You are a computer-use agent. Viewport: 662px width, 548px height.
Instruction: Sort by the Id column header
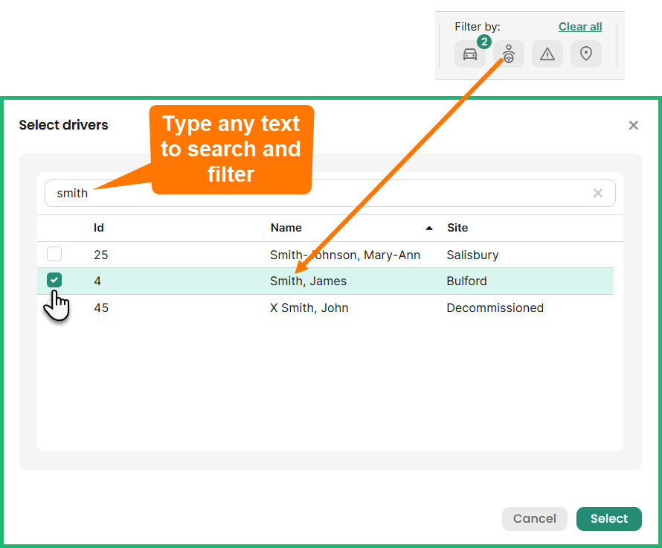pos(99,228)
